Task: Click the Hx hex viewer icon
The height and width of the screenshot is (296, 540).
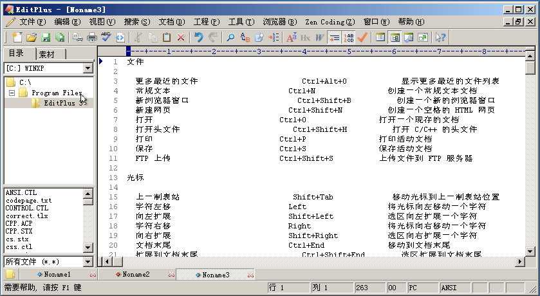Action: click(306, 37)
